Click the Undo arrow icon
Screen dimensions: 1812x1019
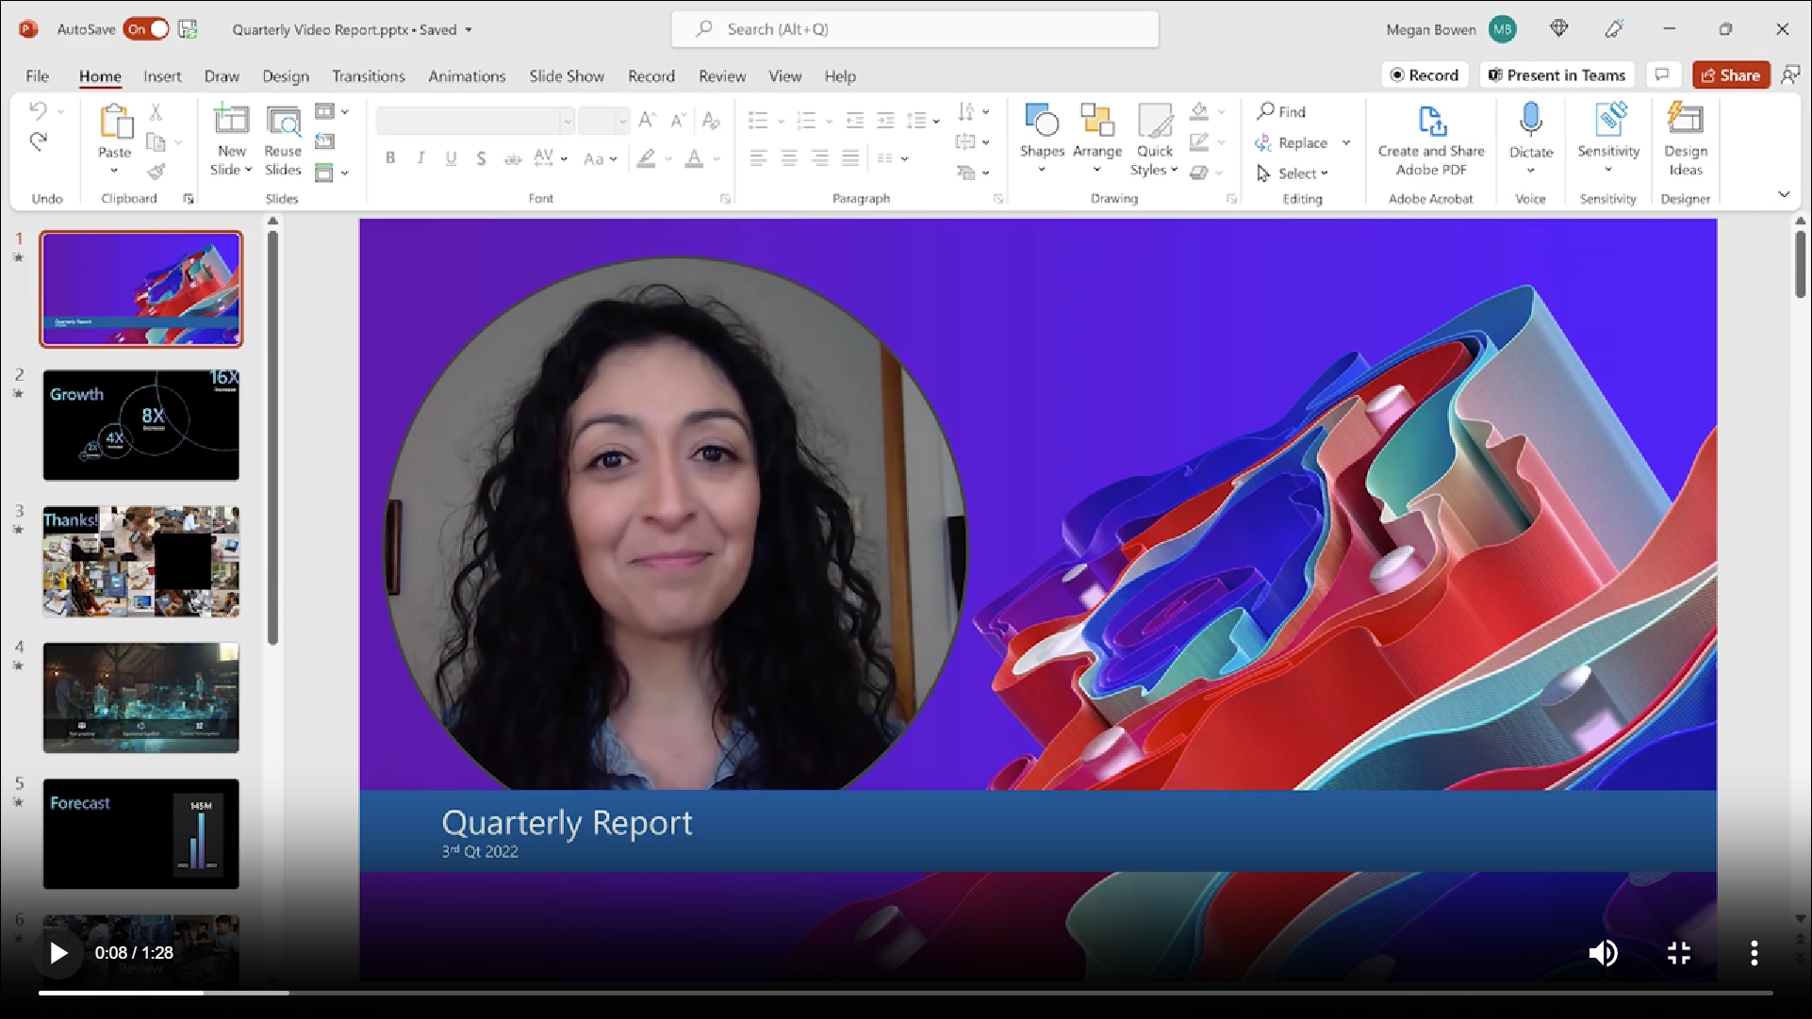coord(38,110)
